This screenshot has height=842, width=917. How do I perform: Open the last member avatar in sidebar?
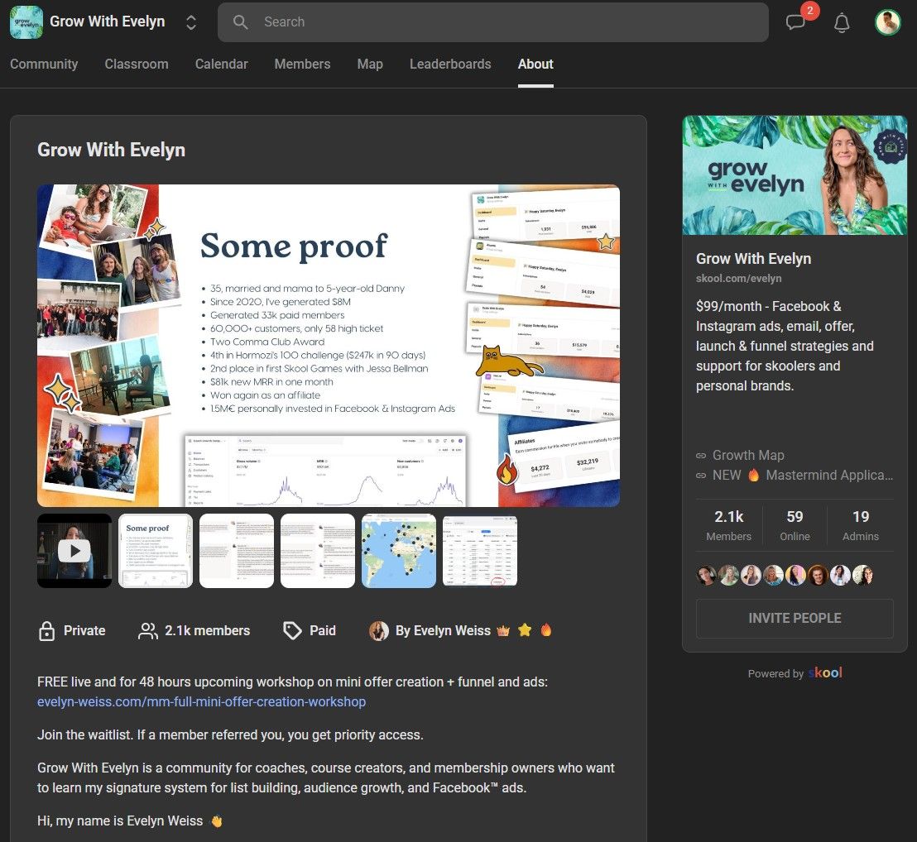(x=862, y=576)
